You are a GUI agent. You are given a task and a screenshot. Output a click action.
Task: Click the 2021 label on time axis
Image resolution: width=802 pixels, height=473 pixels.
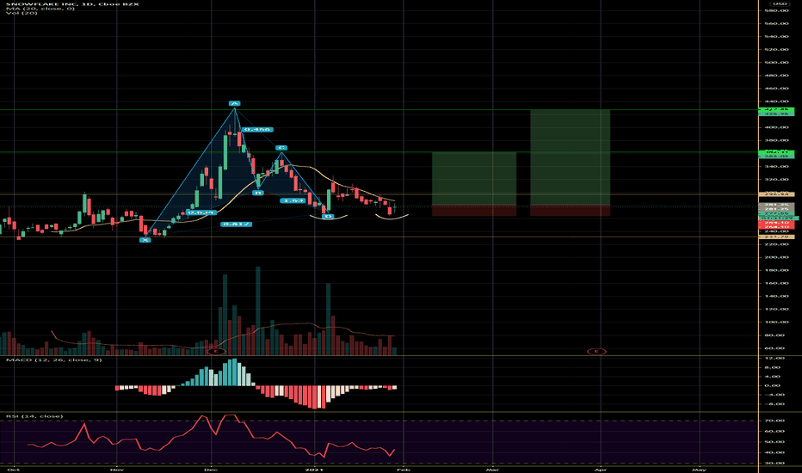click(x=315, y=469)
